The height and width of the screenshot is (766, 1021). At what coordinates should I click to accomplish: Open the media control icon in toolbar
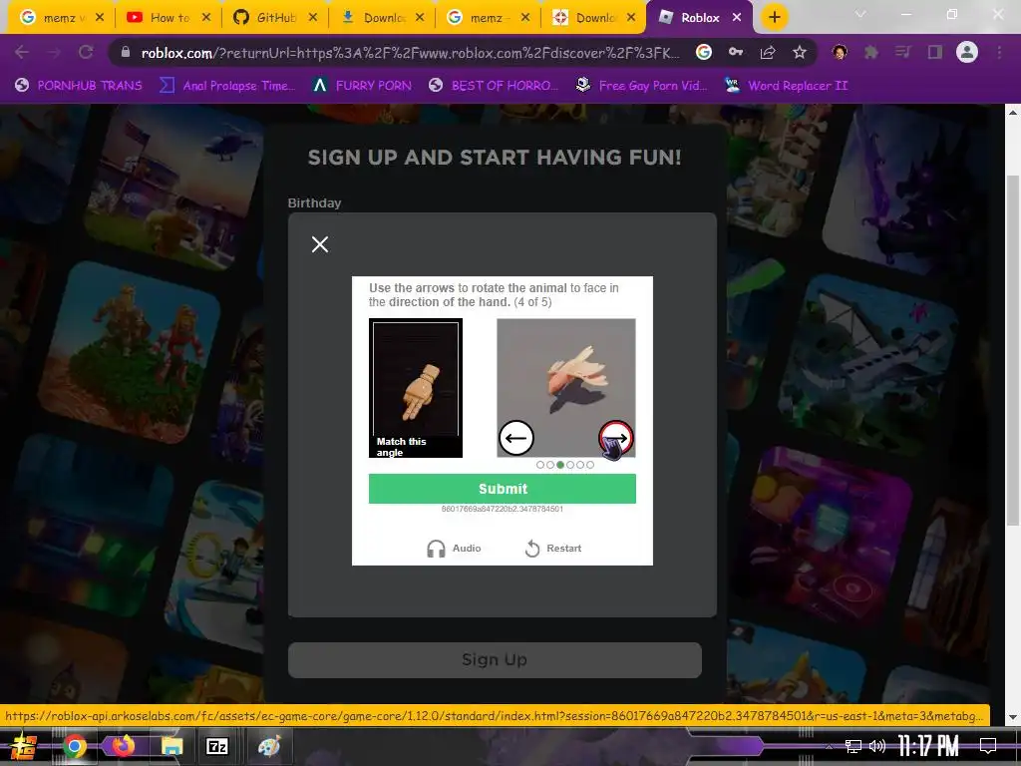tap(903, 52)
